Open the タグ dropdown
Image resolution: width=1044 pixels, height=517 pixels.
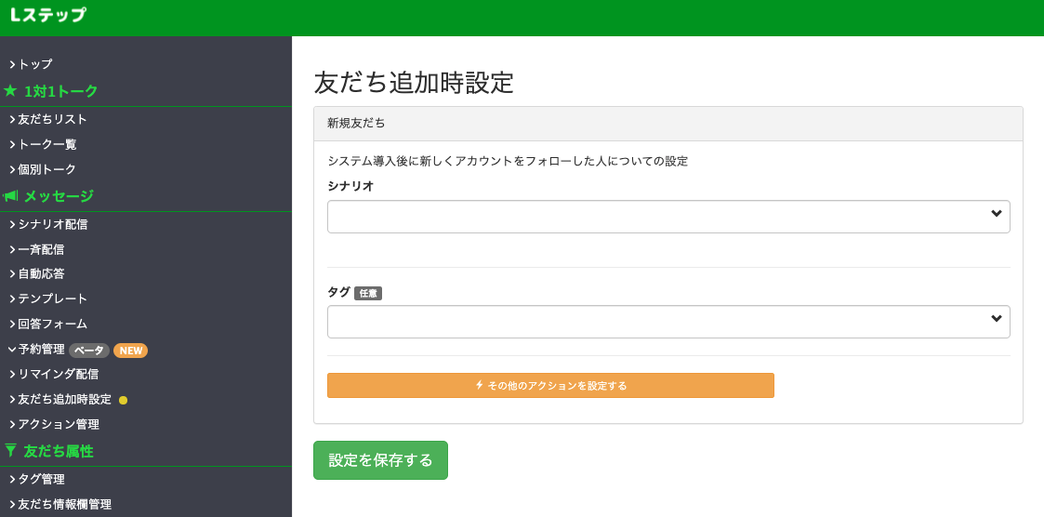pos(668,322)
